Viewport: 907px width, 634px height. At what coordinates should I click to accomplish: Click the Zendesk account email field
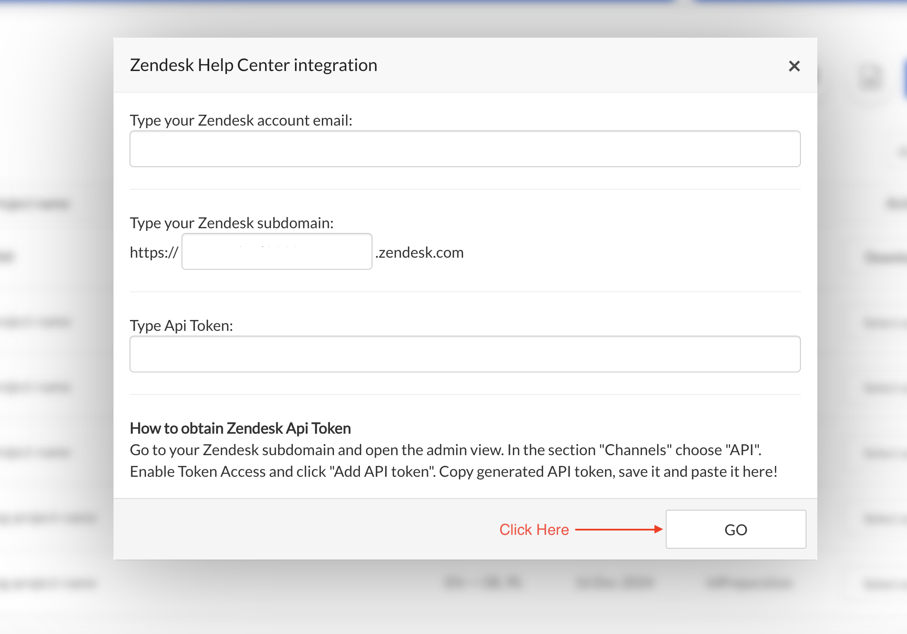[465, 149]
